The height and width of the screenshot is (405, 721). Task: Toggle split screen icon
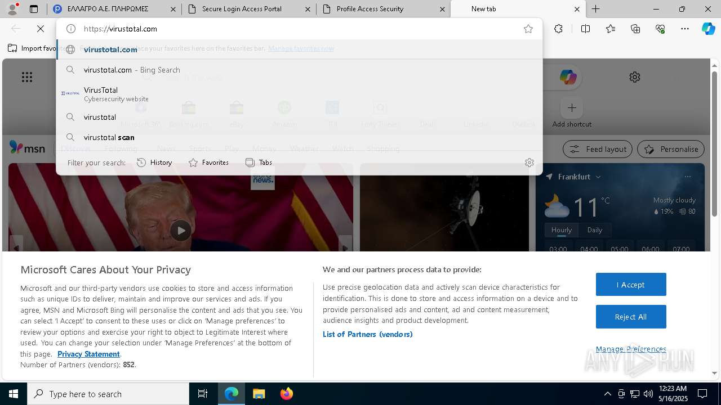(x=585, y=29)
